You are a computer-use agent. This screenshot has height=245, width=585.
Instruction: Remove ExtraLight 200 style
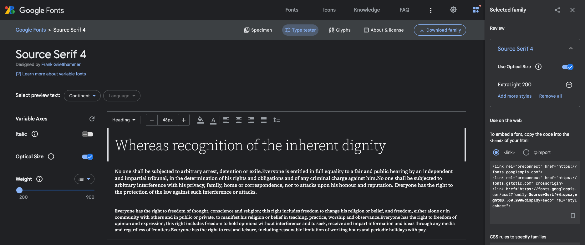pos(569,85)
